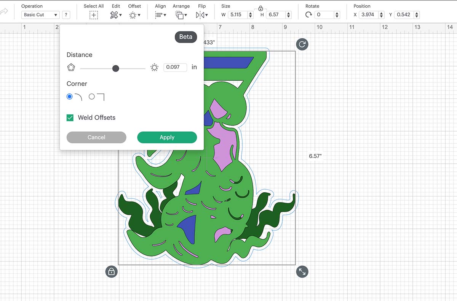
Task: Open the Flip tool icon
Action: tap(200, 15)
